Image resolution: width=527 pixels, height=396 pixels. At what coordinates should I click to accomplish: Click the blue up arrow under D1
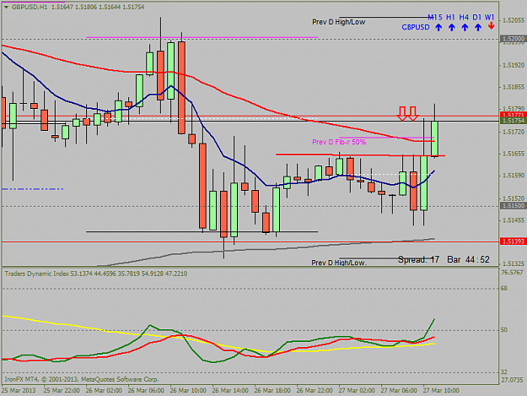tap(478, 28)
